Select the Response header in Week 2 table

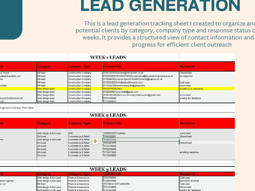tap(207, 123)
